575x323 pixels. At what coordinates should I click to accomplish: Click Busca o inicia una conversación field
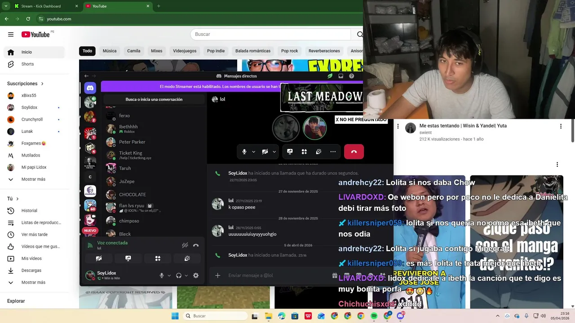154,100
